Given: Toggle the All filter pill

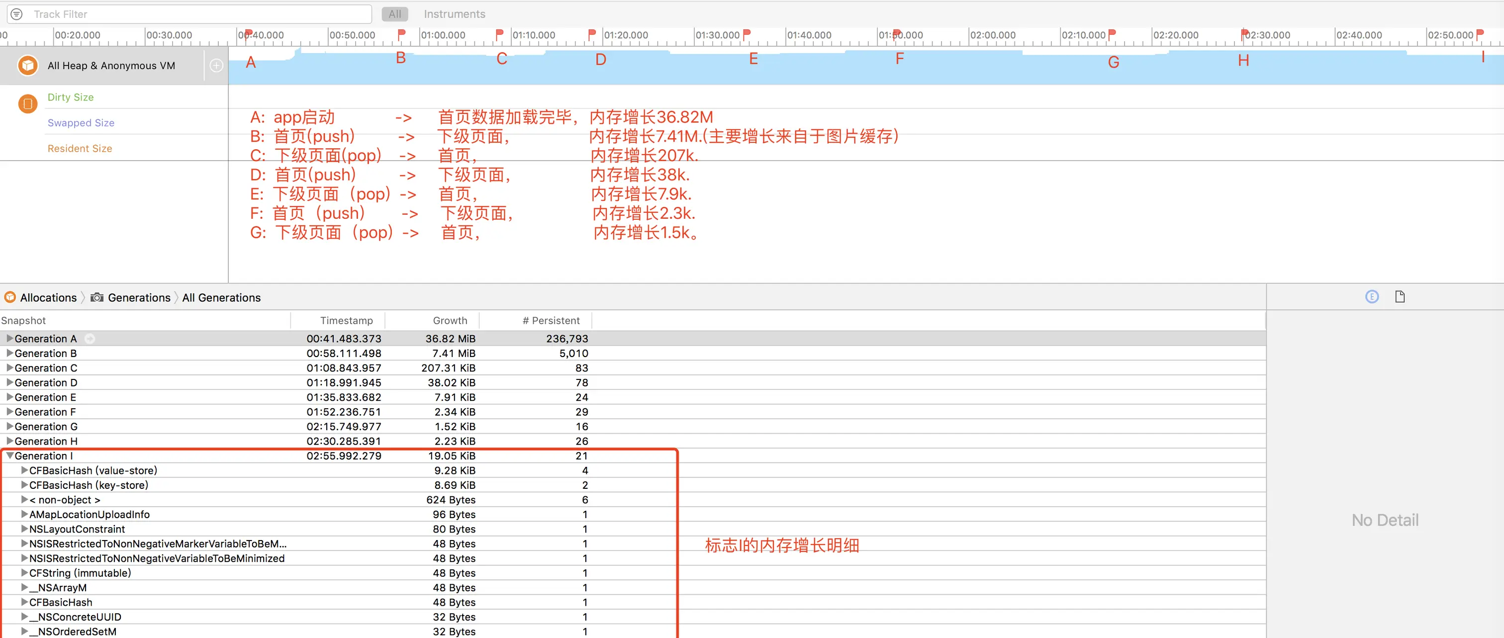Looking at the screenshot, I should [395, 14].
